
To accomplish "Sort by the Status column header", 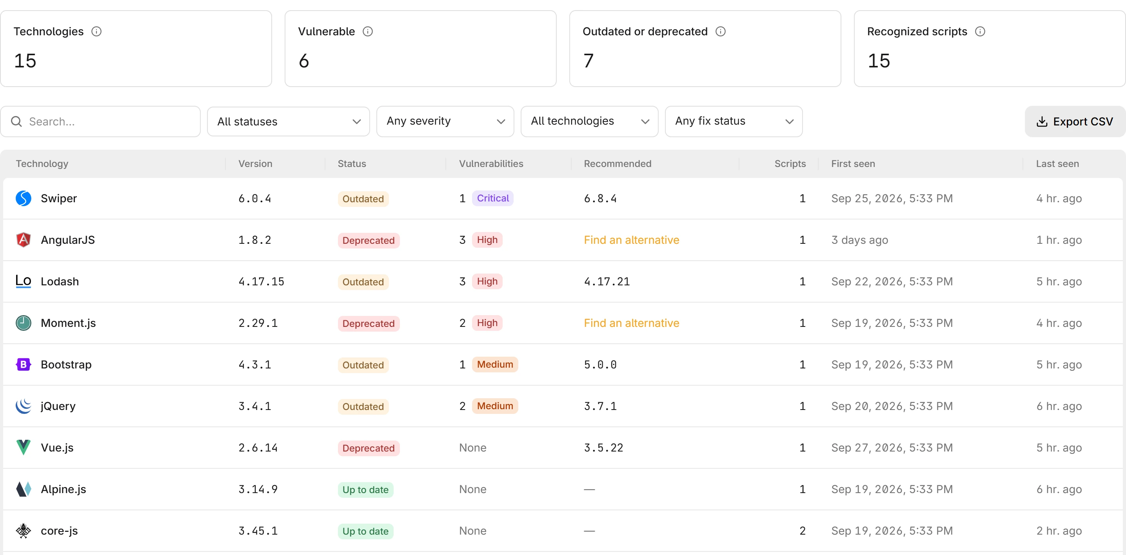I will (x=352, y=163).
